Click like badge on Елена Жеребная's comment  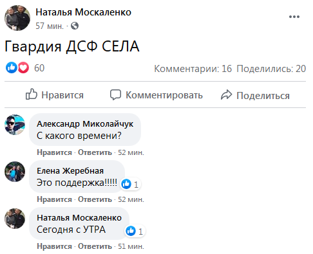tap(130, 184)
